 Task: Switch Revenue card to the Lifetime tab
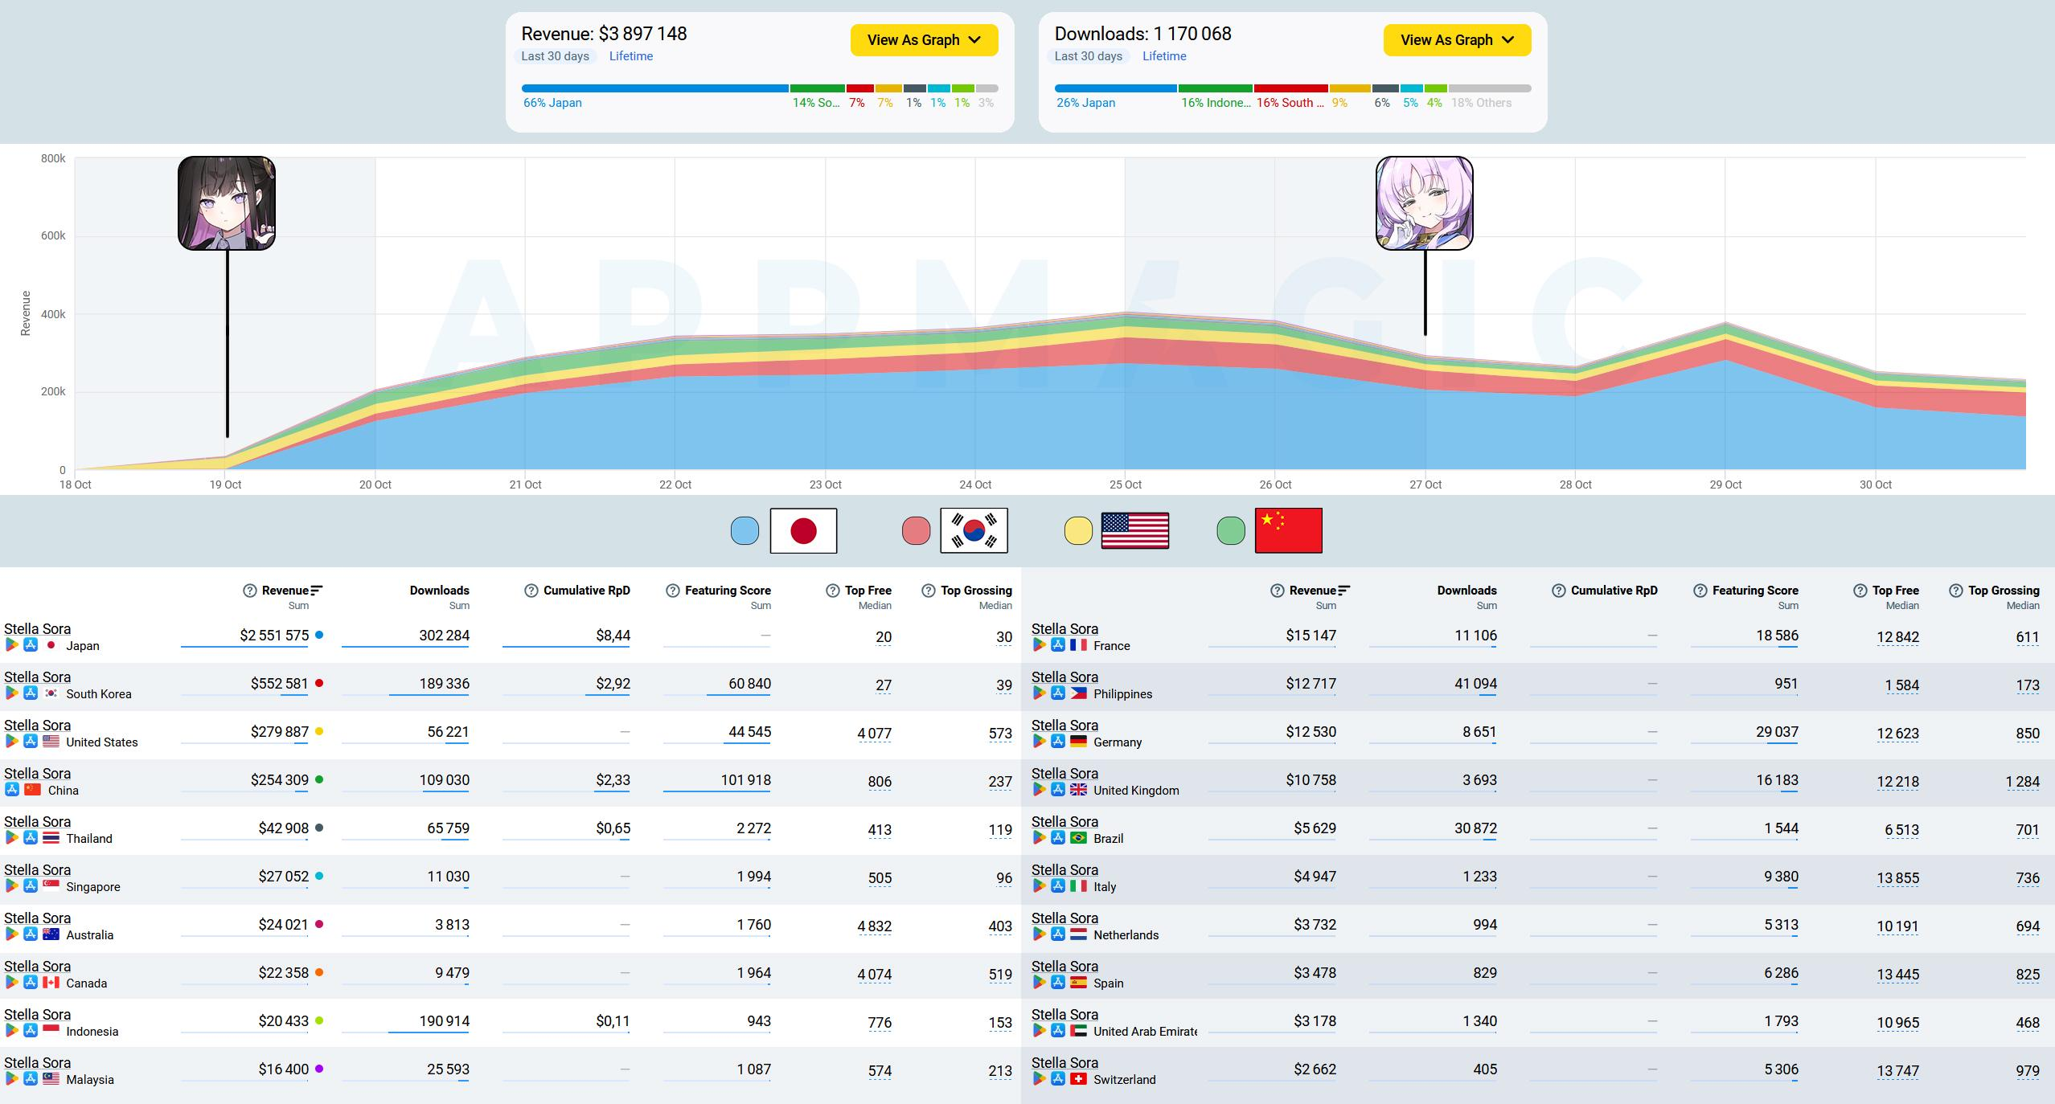point(630,56)
